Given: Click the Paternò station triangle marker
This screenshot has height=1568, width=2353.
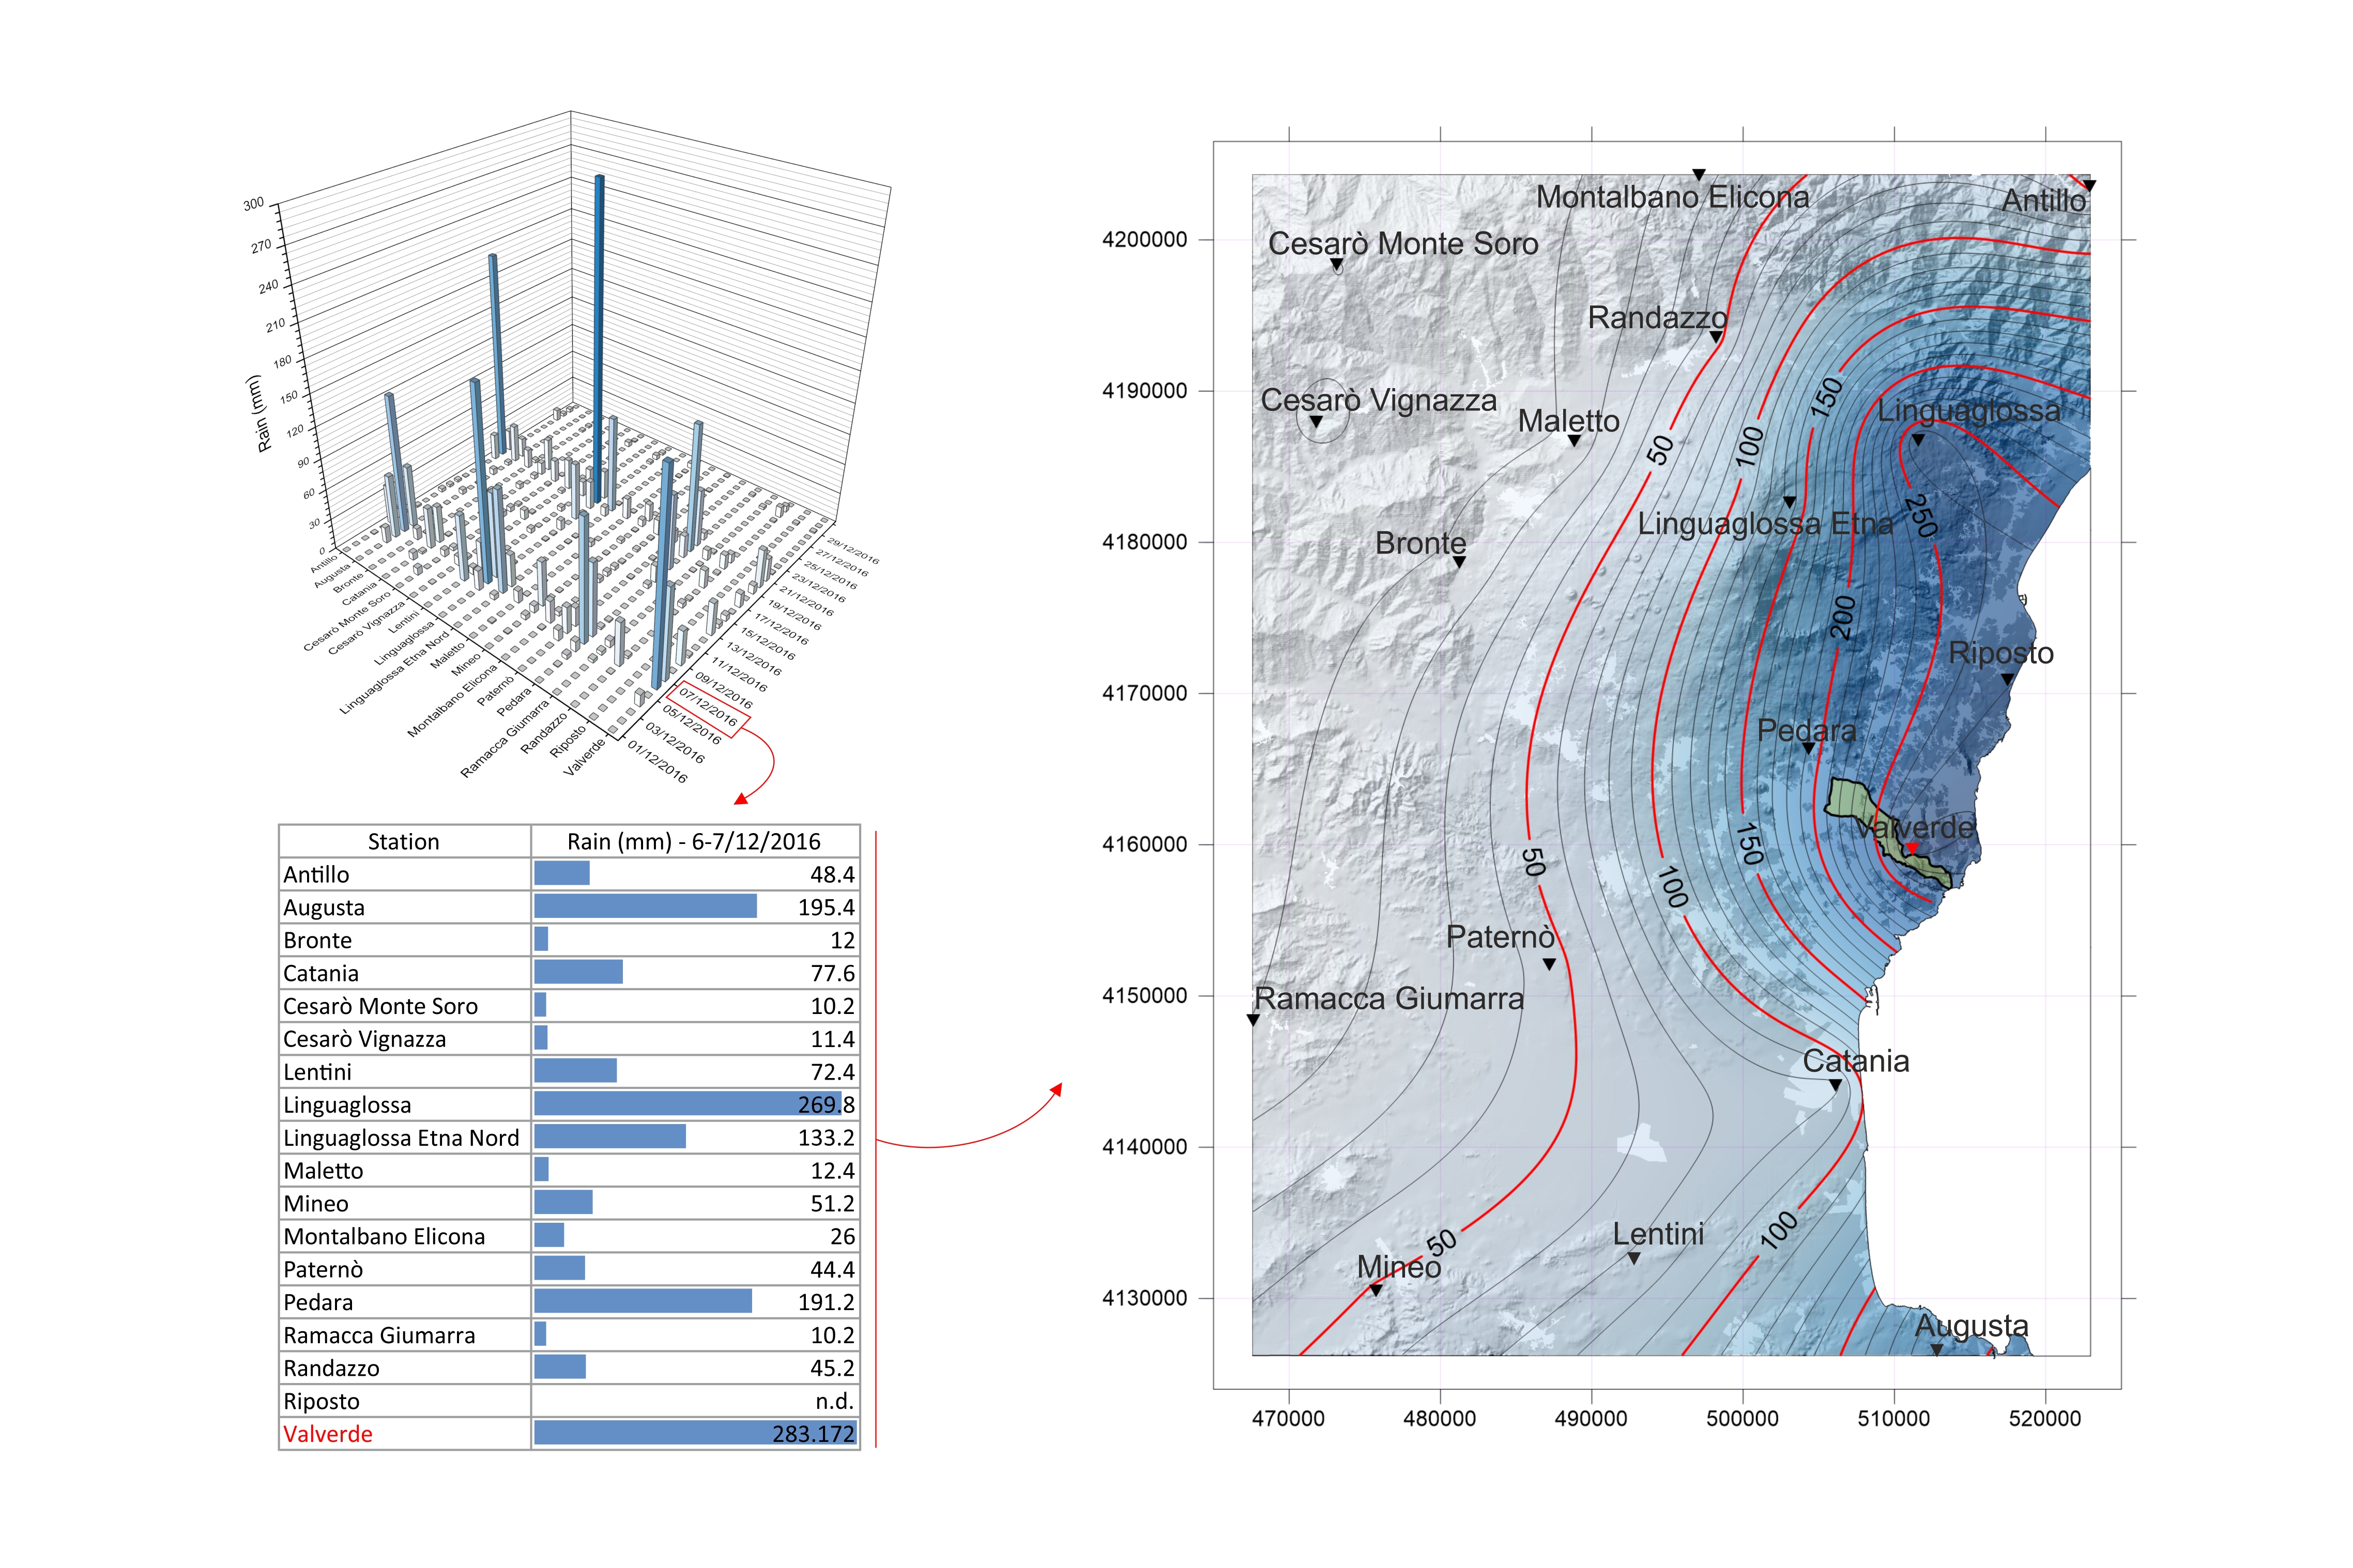Looking at the screenshot, I should click(1549, 964).
